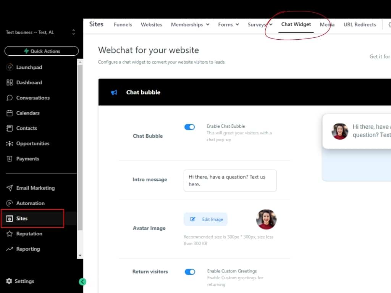Open the Launchpad sidebar icon

pos(10,67)
